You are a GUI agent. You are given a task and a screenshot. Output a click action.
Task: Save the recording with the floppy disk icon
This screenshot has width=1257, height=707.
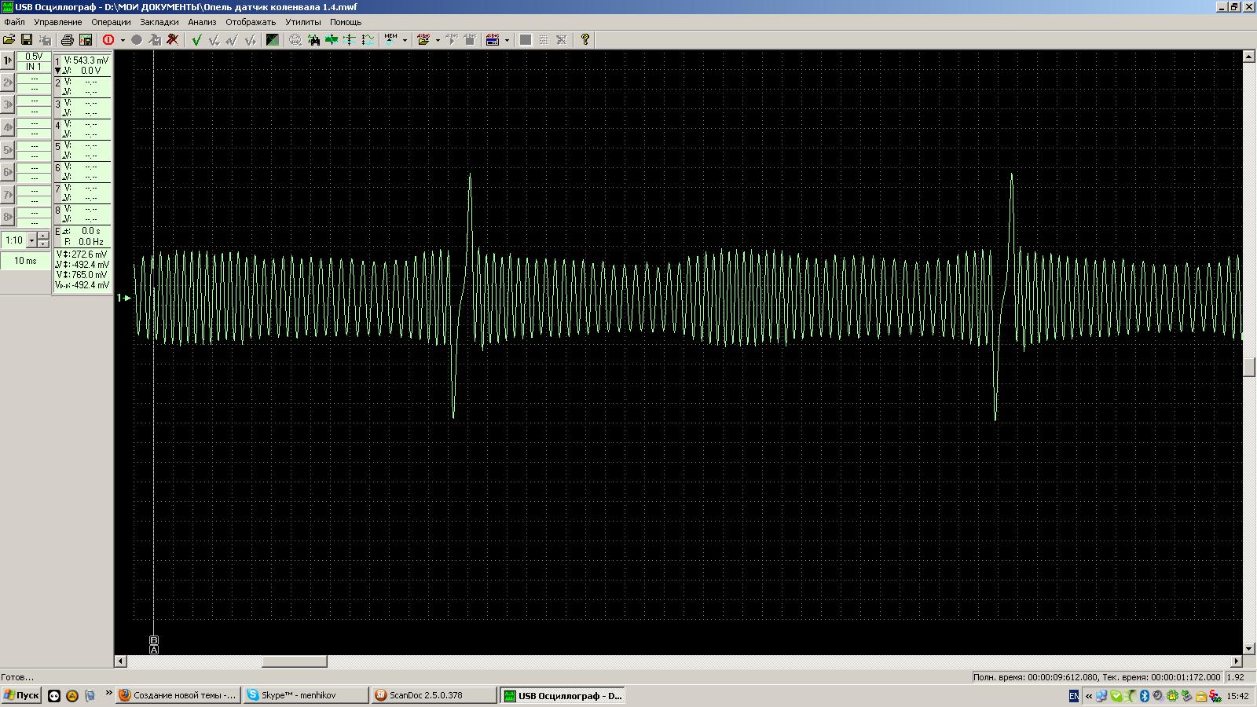pyautogui.click(x=27, y=39)
